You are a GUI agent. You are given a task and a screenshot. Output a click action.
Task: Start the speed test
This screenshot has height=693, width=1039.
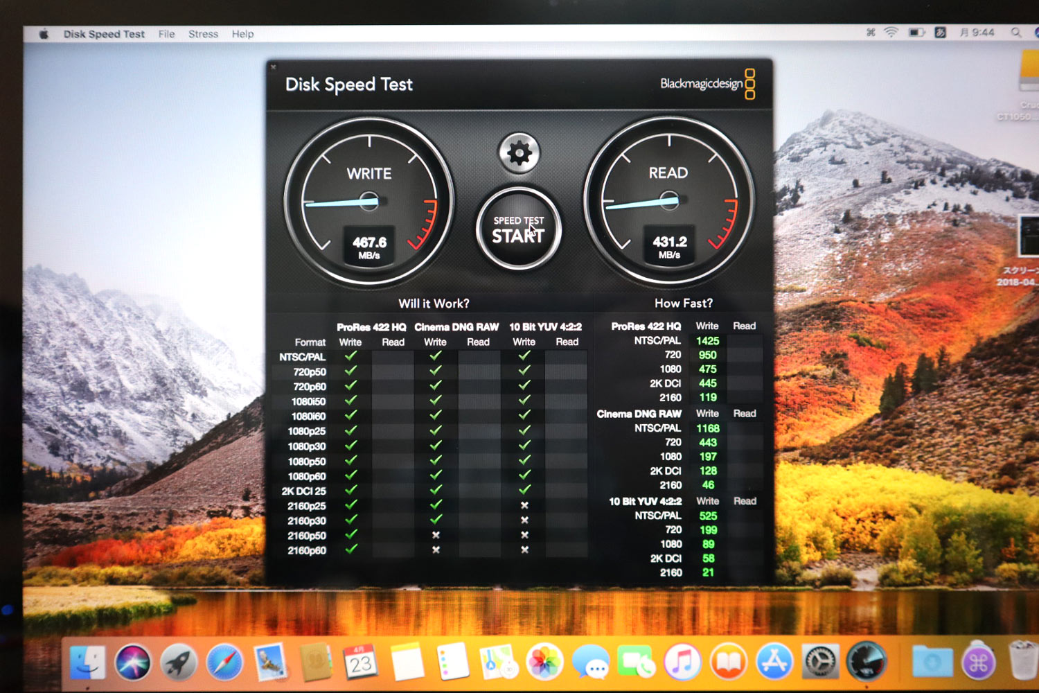pos(518,229)
